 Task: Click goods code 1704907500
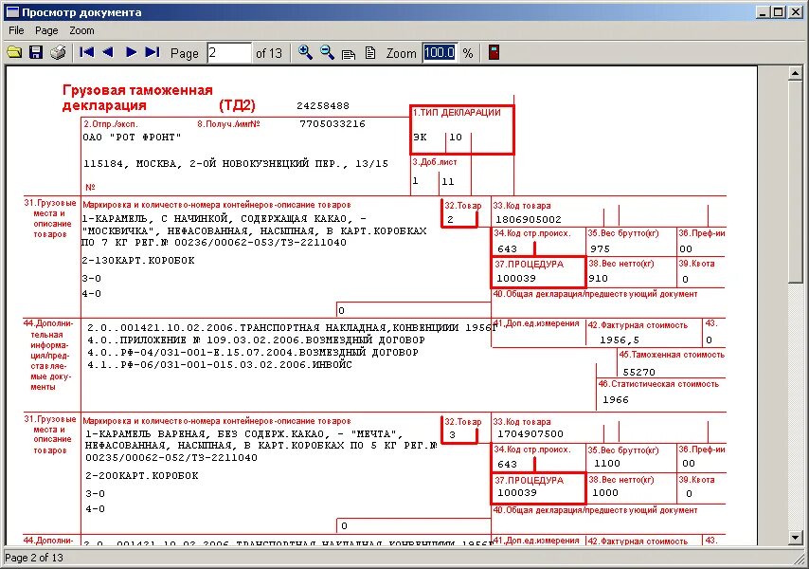pos(530,434)
